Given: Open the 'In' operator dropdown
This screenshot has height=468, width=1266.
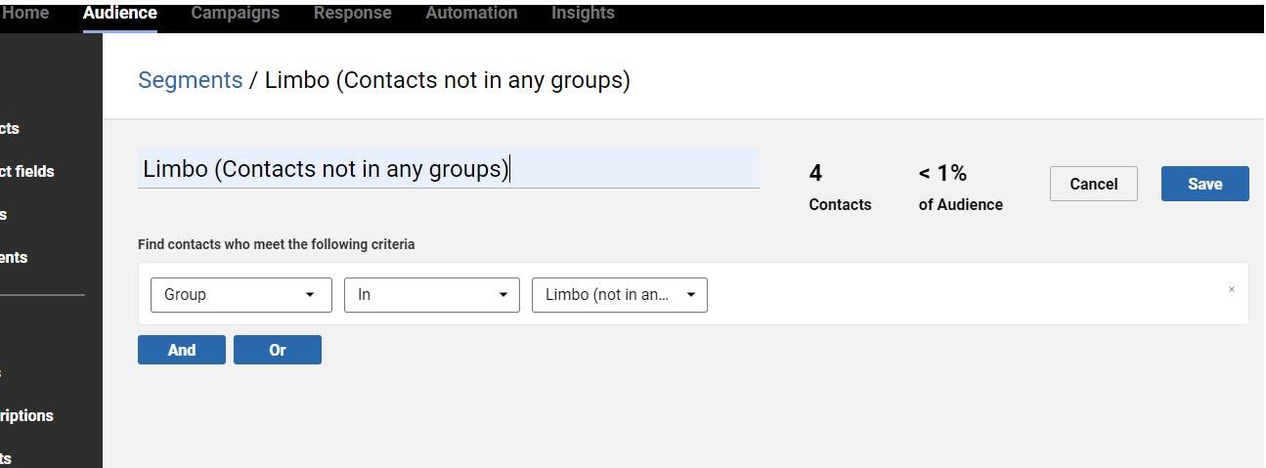Looking at the screenshot, I should (x=431, y=295).
